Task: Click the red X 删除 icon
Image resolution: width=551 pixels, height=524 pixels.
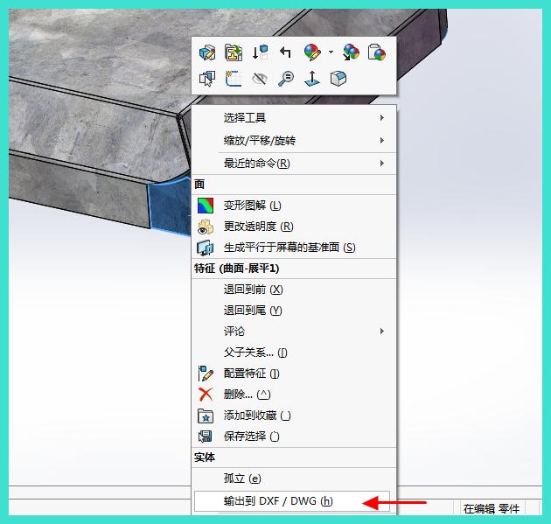Action: click(206, 395)
